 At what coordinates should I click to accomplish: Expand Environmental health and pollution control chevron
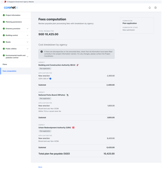[x=27, y=56]
